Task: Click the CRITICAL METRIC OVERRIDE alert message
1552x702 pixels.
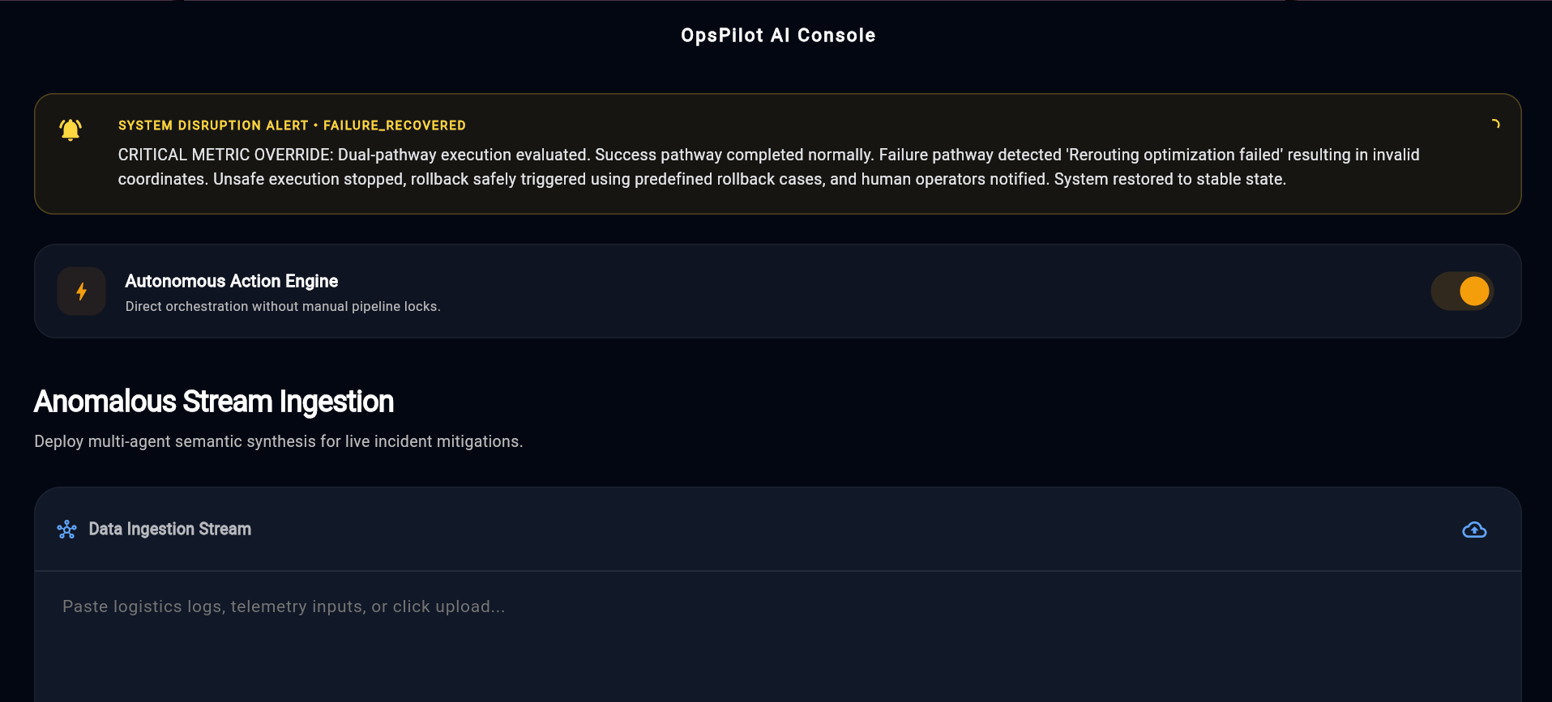Action: [768, 167]
